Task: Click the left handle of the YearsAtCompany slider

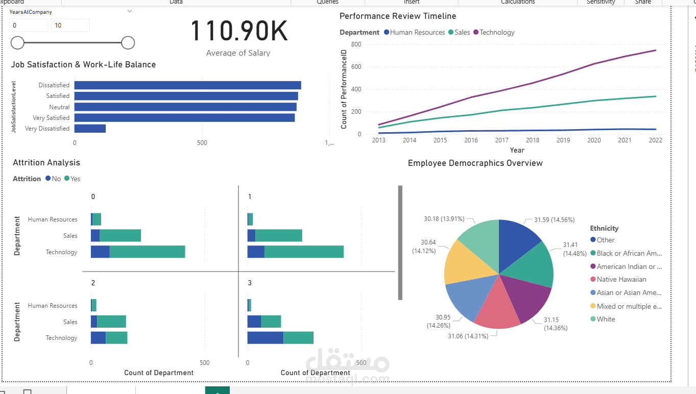Action: click(17, 43)
